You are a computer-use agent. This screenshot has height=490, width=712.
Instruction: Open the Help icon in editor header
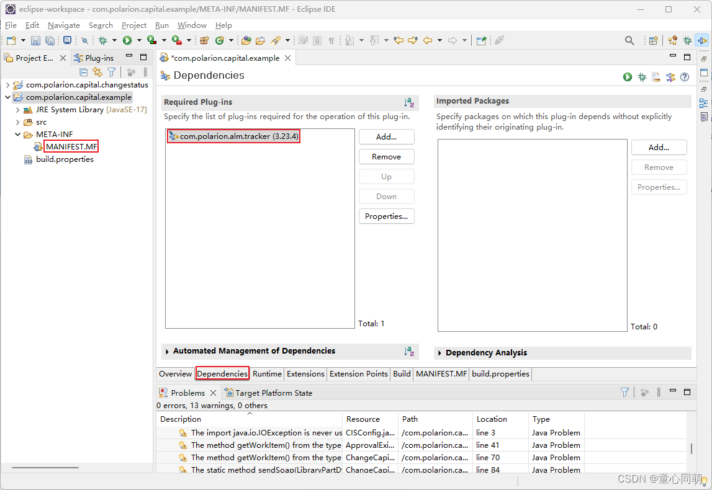[x=685, y=77]
